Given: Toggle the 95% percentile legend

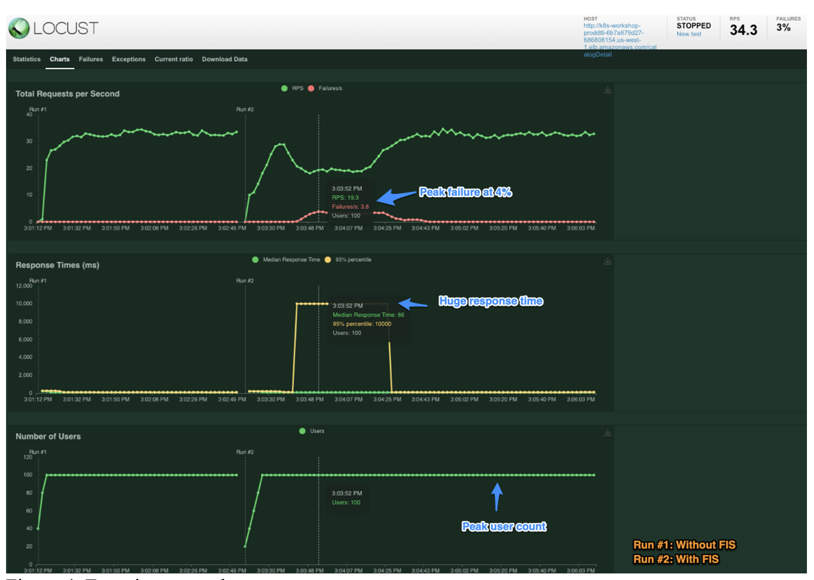Looking at the screenshot, I should 348,260.
